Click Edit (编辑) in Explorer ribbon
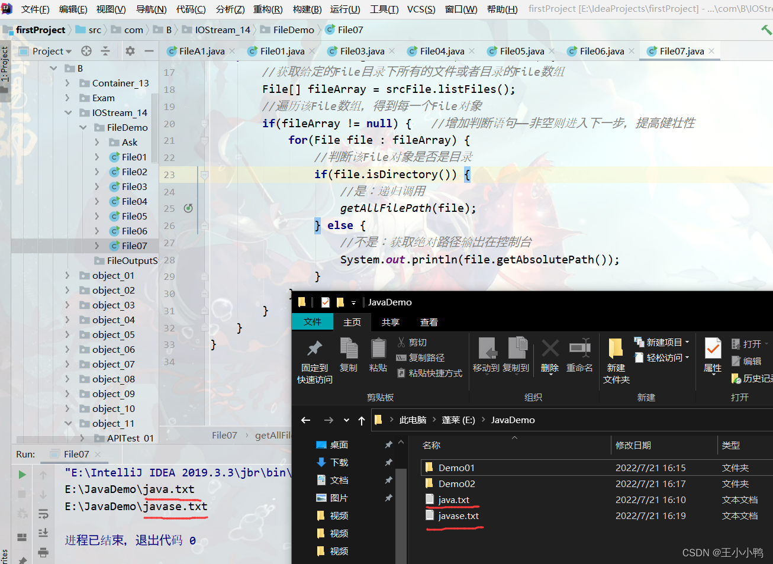This screenshot has width=773, height=564. (x=746, y=361)
